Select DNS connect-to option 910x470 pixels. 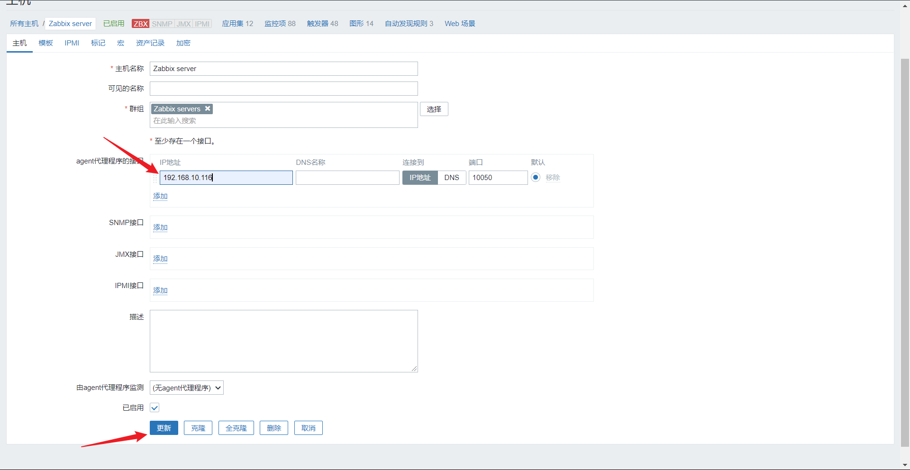pos(452,178)
